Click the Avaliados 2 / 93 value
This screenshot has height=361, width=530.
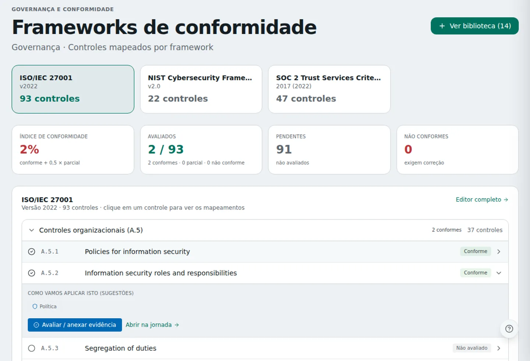click(x=166, y=149)
